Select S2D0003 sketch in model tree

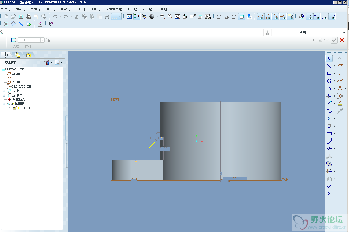(22, 108)
